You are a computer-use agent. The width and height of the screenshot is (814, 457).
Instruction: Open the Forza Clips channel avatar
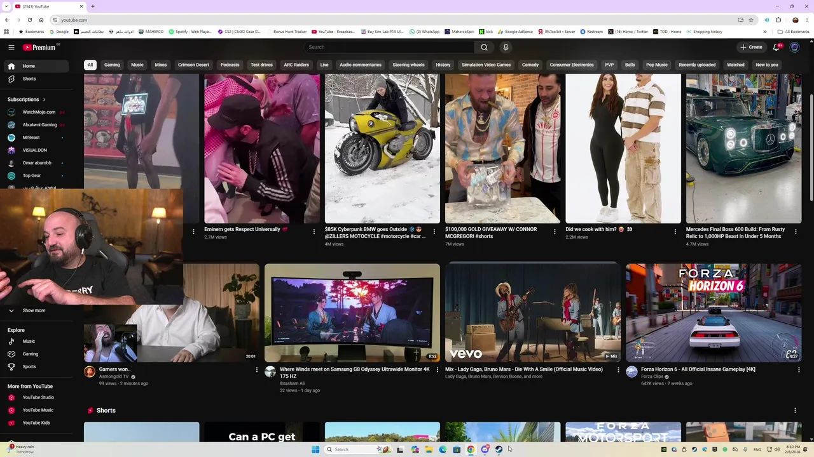(631, 372)
